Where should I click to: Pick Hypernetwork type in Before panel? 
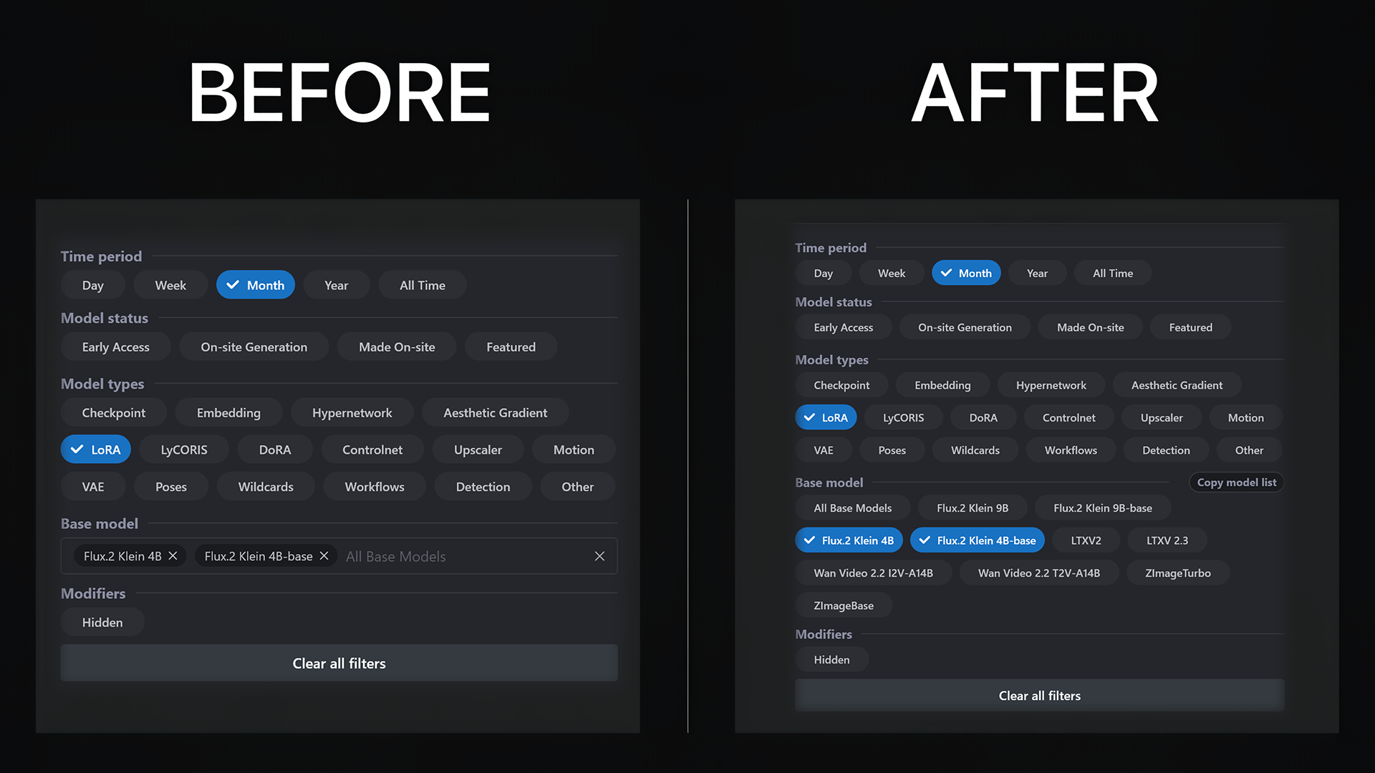click(x=352, y=412)
